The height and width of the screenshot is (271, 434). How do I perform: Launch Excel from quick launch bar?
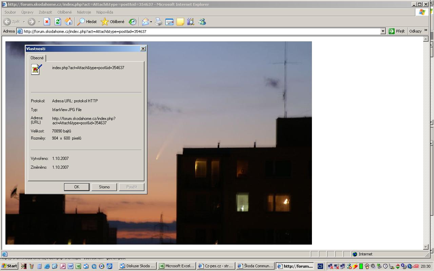tap(78, 266)
